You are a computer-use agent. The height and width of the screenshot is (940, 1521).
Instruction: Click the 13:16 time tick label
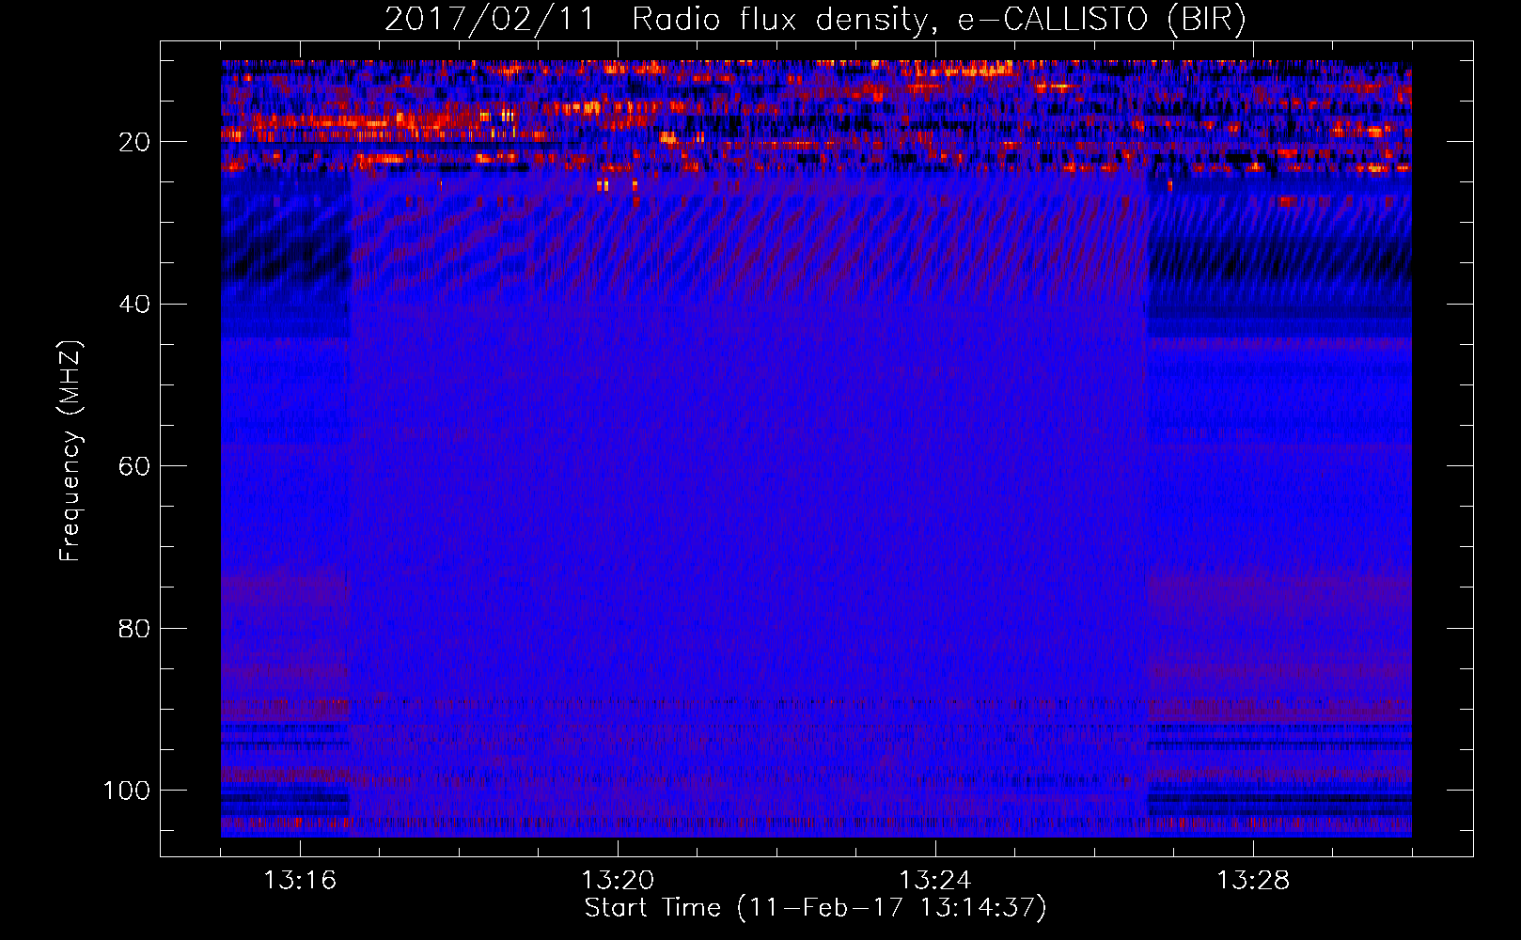[300, 881]
